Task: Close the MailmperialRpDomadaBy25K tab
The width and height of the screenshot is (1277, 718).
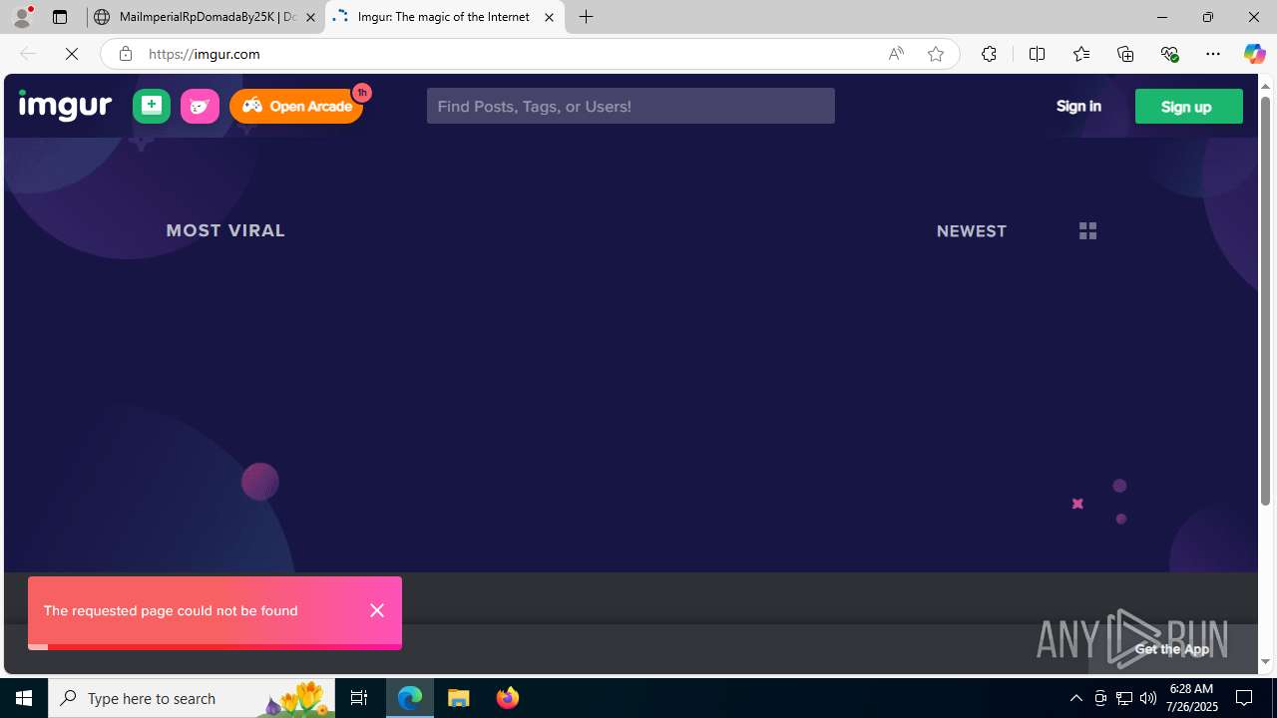Action: pos(310,17)
